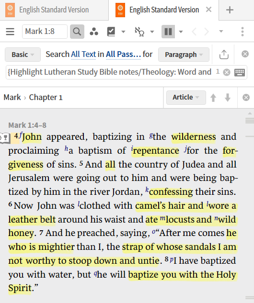Image resolution: width=254 pixels, height=303 pixels.
Task: Open the hamburger panel menu
Action: 10,32
